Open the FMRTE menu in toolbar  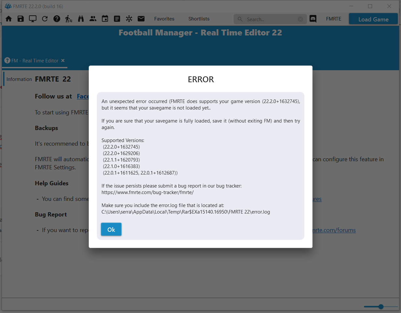click(x=334, y=19)
